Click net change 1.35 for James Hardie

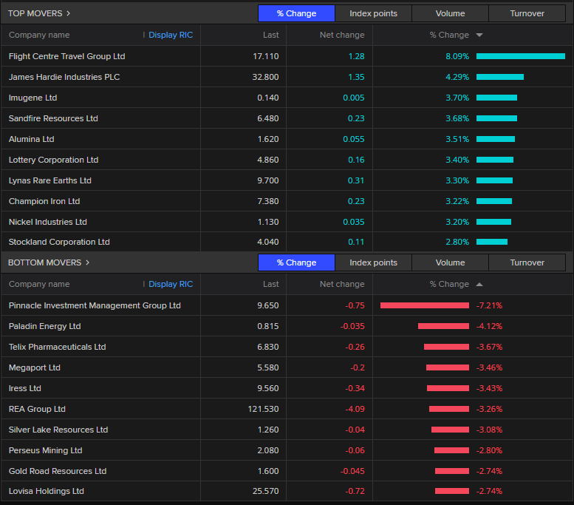[x=357, y=77]
